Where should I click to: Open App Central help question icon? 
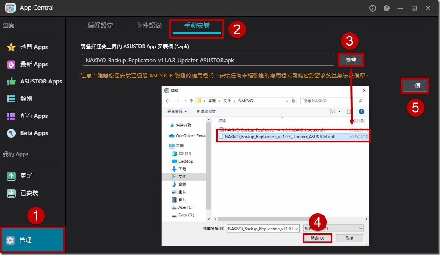tap(387, 8)
